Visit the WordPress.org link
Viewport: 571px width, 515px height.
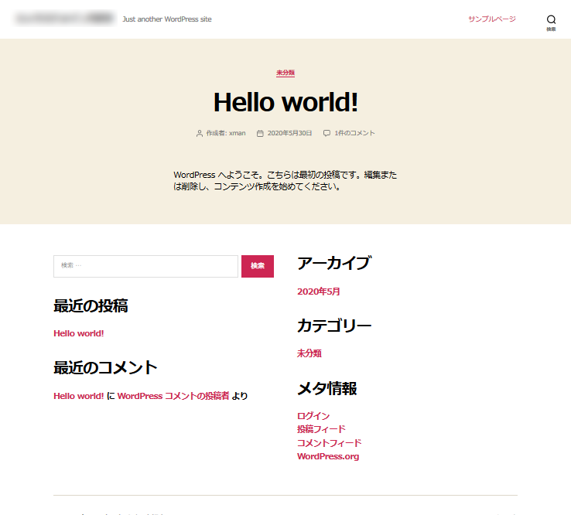328,456
